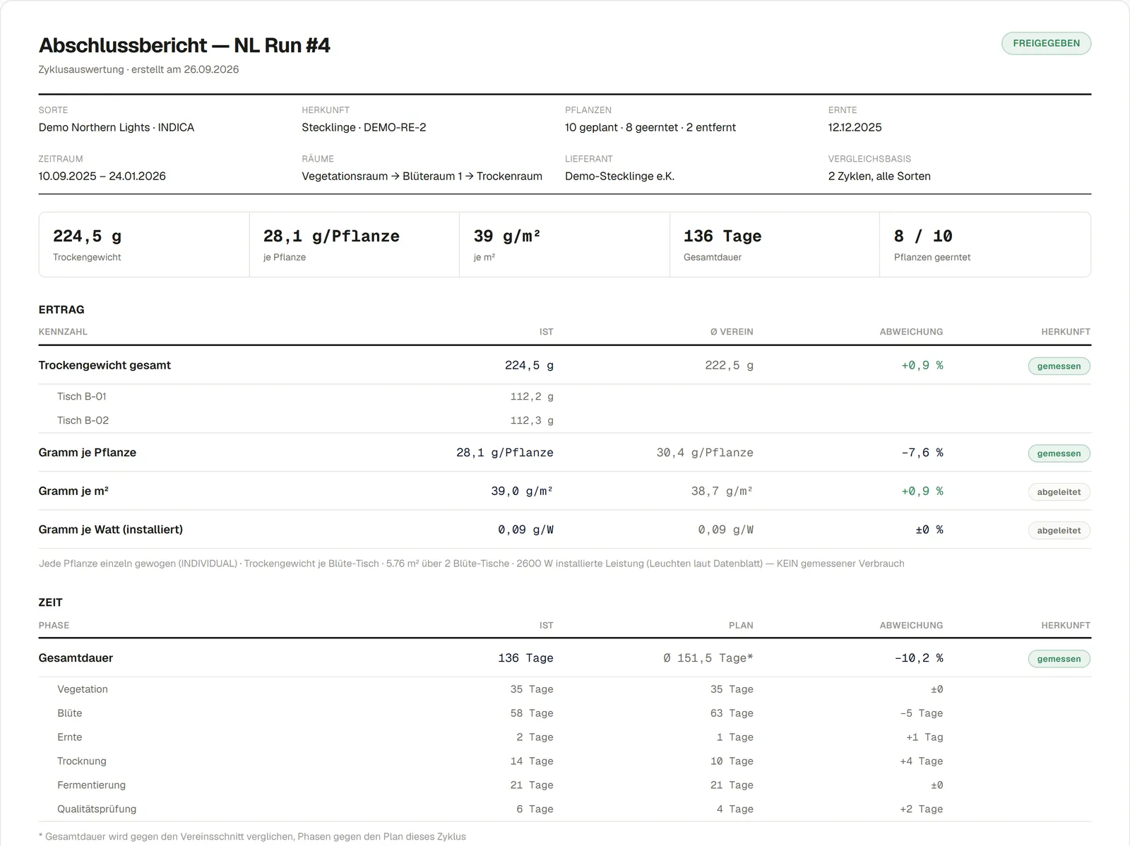
Task: Click the gemessen badge in Gramm je Pflanze row
Action: (x=1059, y=453)
